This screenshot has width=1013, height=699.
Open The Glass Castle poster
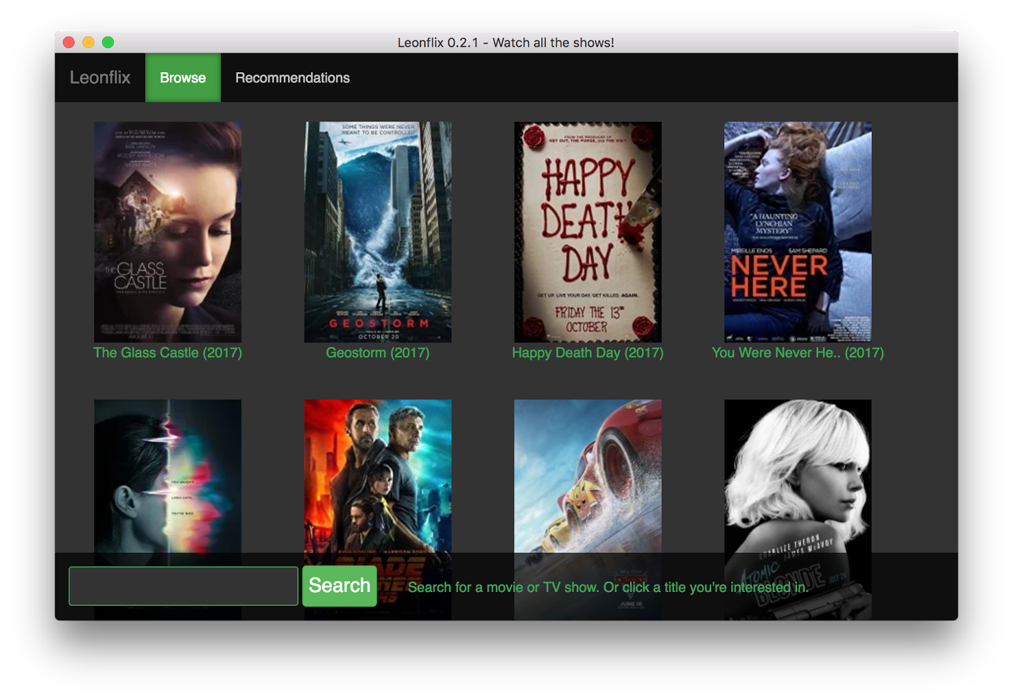pos(168,232)
